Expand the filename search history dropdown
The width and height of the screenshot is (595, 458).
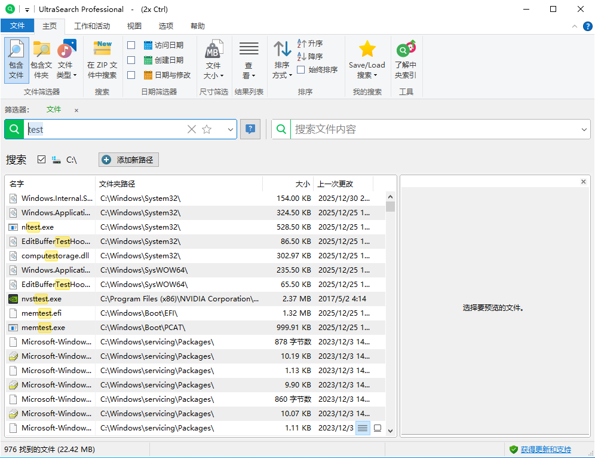pyautogui.click(x=231, y=130)
